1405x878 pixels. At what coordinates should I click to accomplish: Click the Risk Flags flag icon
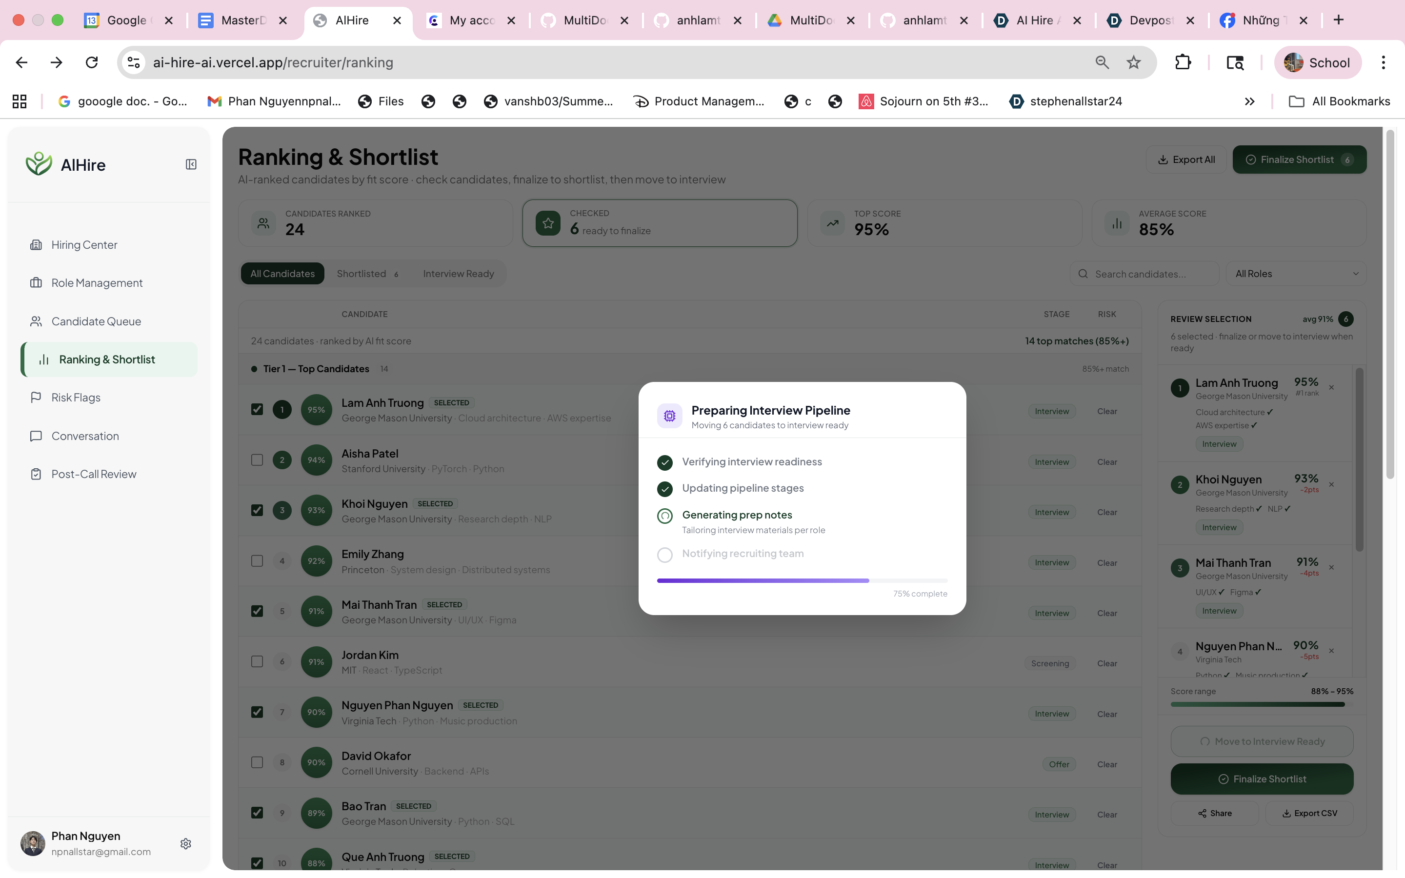coord(36,397)
